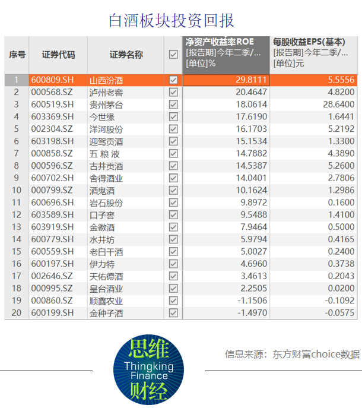
Task: Click the ROE value 14.7882
Action: point(251,154)
